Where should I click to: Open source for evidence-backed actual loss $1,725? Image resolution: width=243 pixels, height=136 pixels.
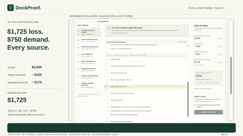point(219,62)
